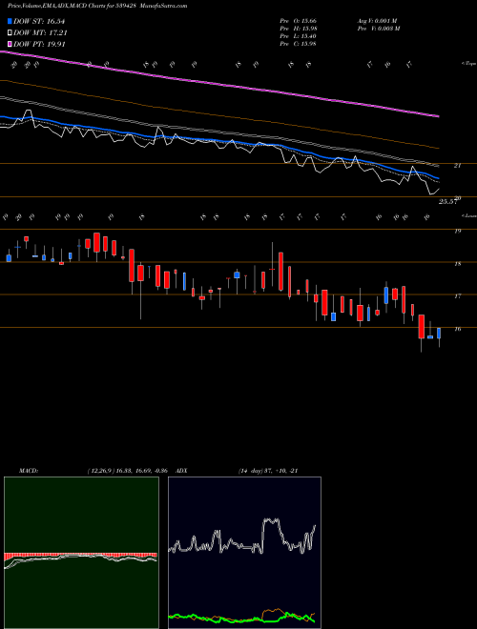
Task: Open the dark blue ADX indicator chart
Action: point(244,553)
